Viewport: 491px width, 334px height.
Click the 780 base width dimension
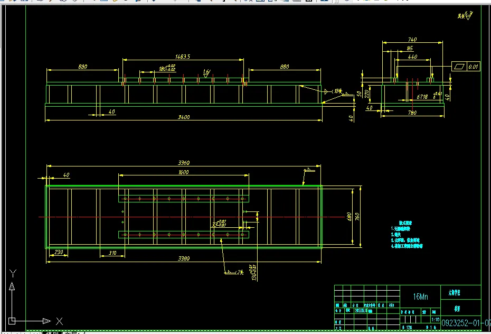[x=412, y=113]
